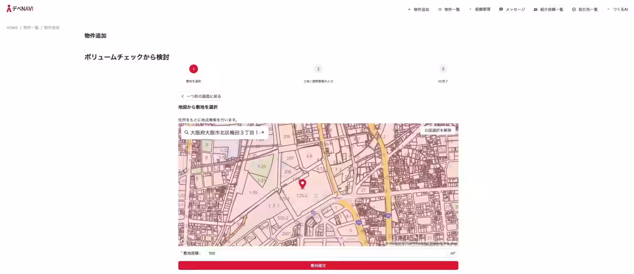Go to 物件一覧 in the top navigation
Image resolution: width=634 pixels, height=274 pixels.
449,9
